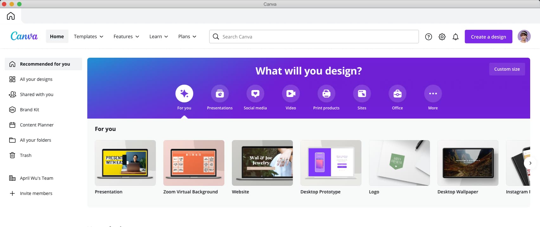Select the Zoom Virtual Background thumbnail
The image size is (540, 227).
194,163
